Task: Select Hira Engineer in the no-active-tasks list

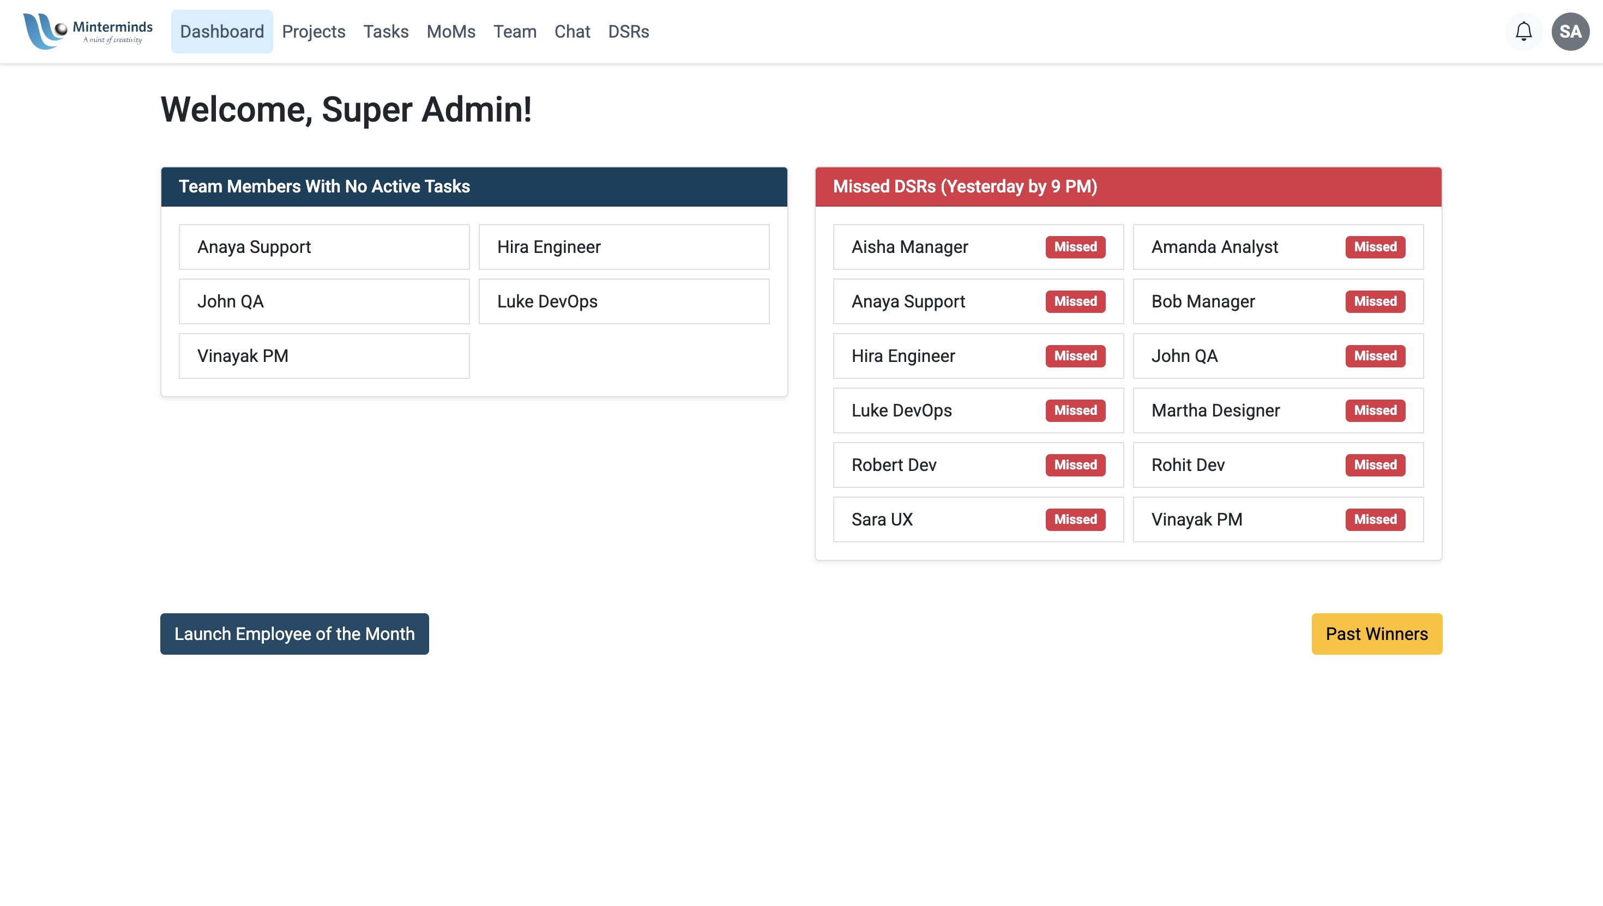Action: click(623, 247)
